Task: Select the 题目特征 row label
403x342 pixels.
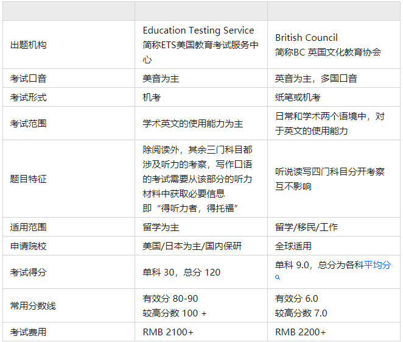Action: coord(28,179)
